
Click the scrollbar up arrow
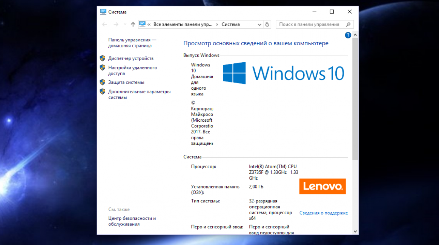coord(355,35)
